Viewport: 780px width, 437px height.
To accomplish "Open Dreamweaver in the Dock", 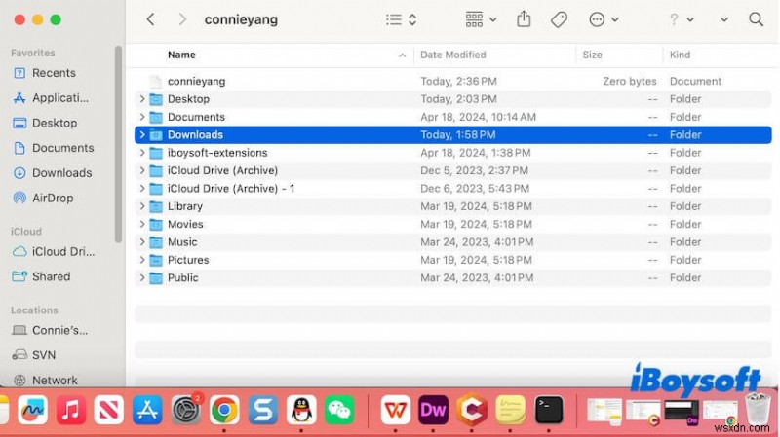I will [x=433, y=410].
